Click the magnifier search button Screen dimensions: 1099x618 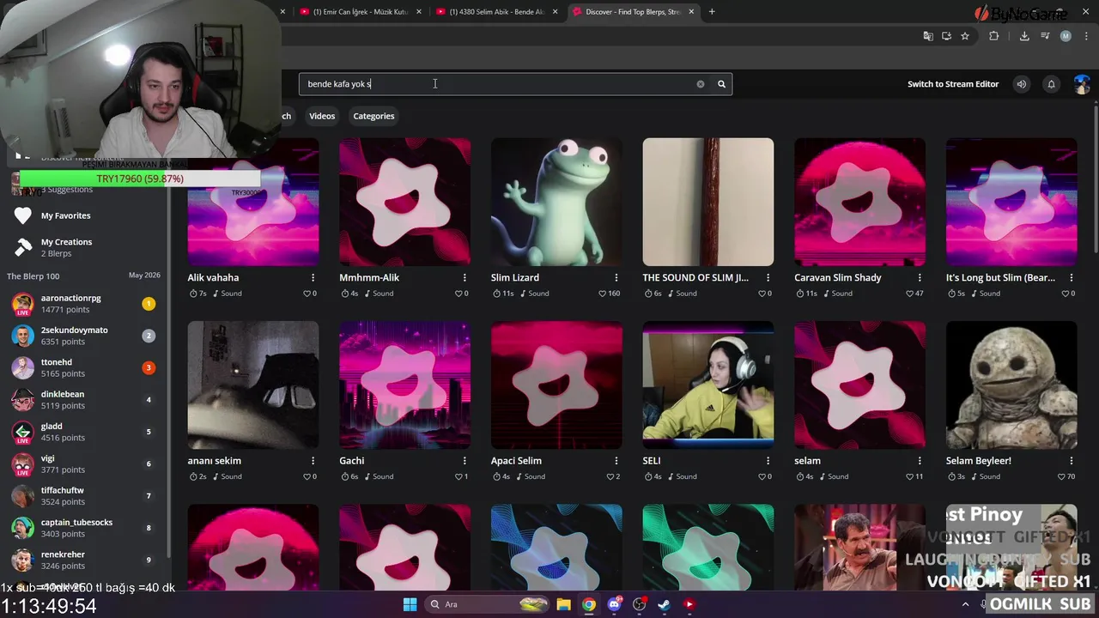coord(721,84)
